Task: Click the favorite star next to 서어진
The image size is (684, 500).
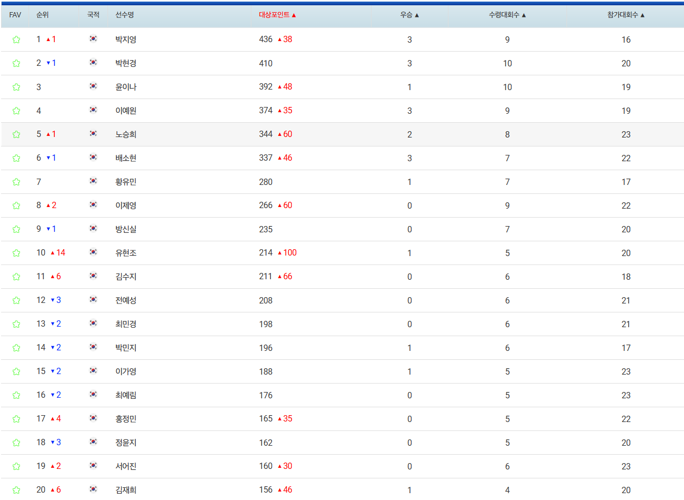Action: [16, 466]
